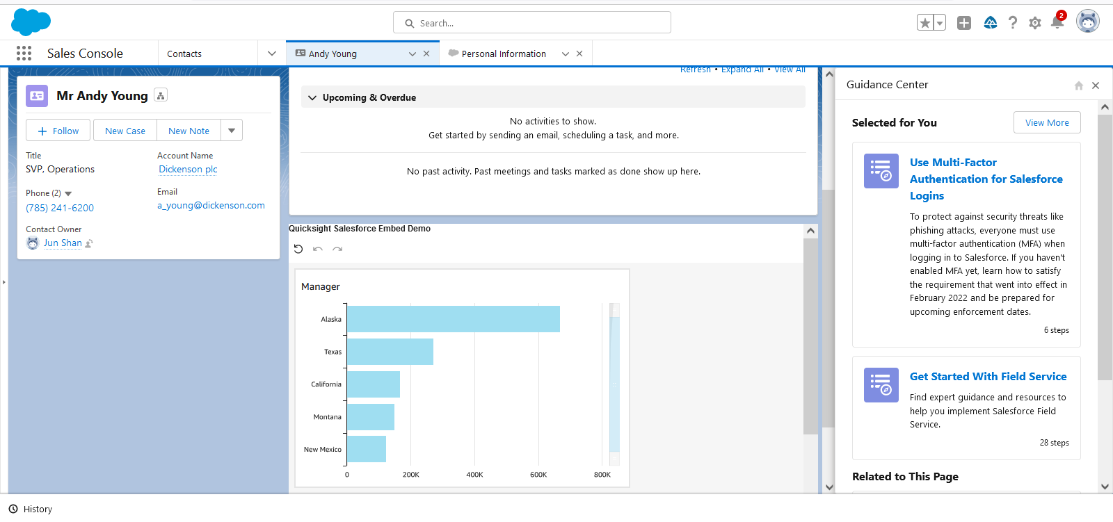
Task: Click the a_young@dickenson.com email link
Action: [211, 205]
